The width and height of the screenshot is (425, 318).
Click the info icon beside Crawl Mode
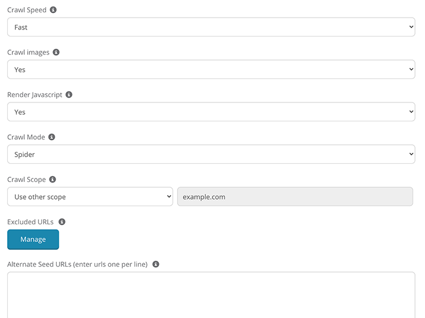click(x=52, y=137)
